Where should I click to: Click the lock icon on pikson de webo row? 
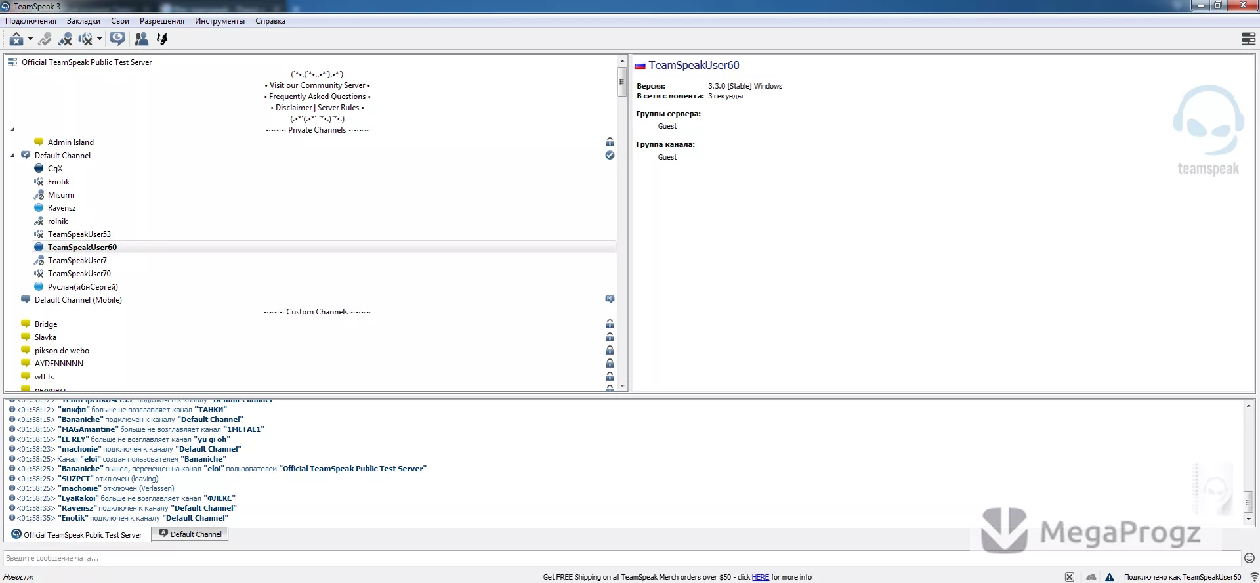[x=610, y=350]
